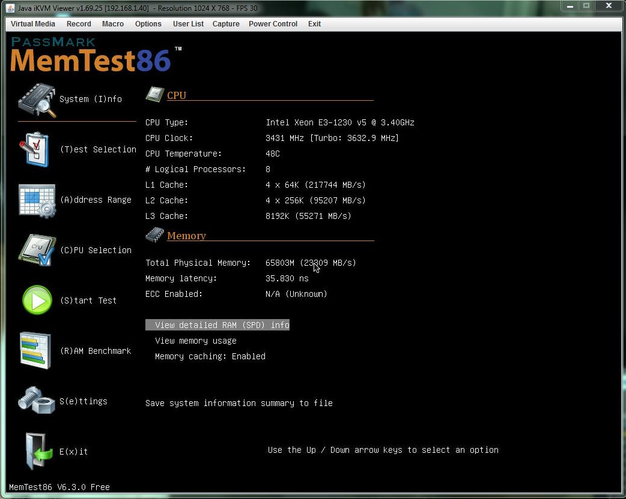Screen dimensions: 626x499
Task: Open the Power Control menu
Action: click(273, 24)
